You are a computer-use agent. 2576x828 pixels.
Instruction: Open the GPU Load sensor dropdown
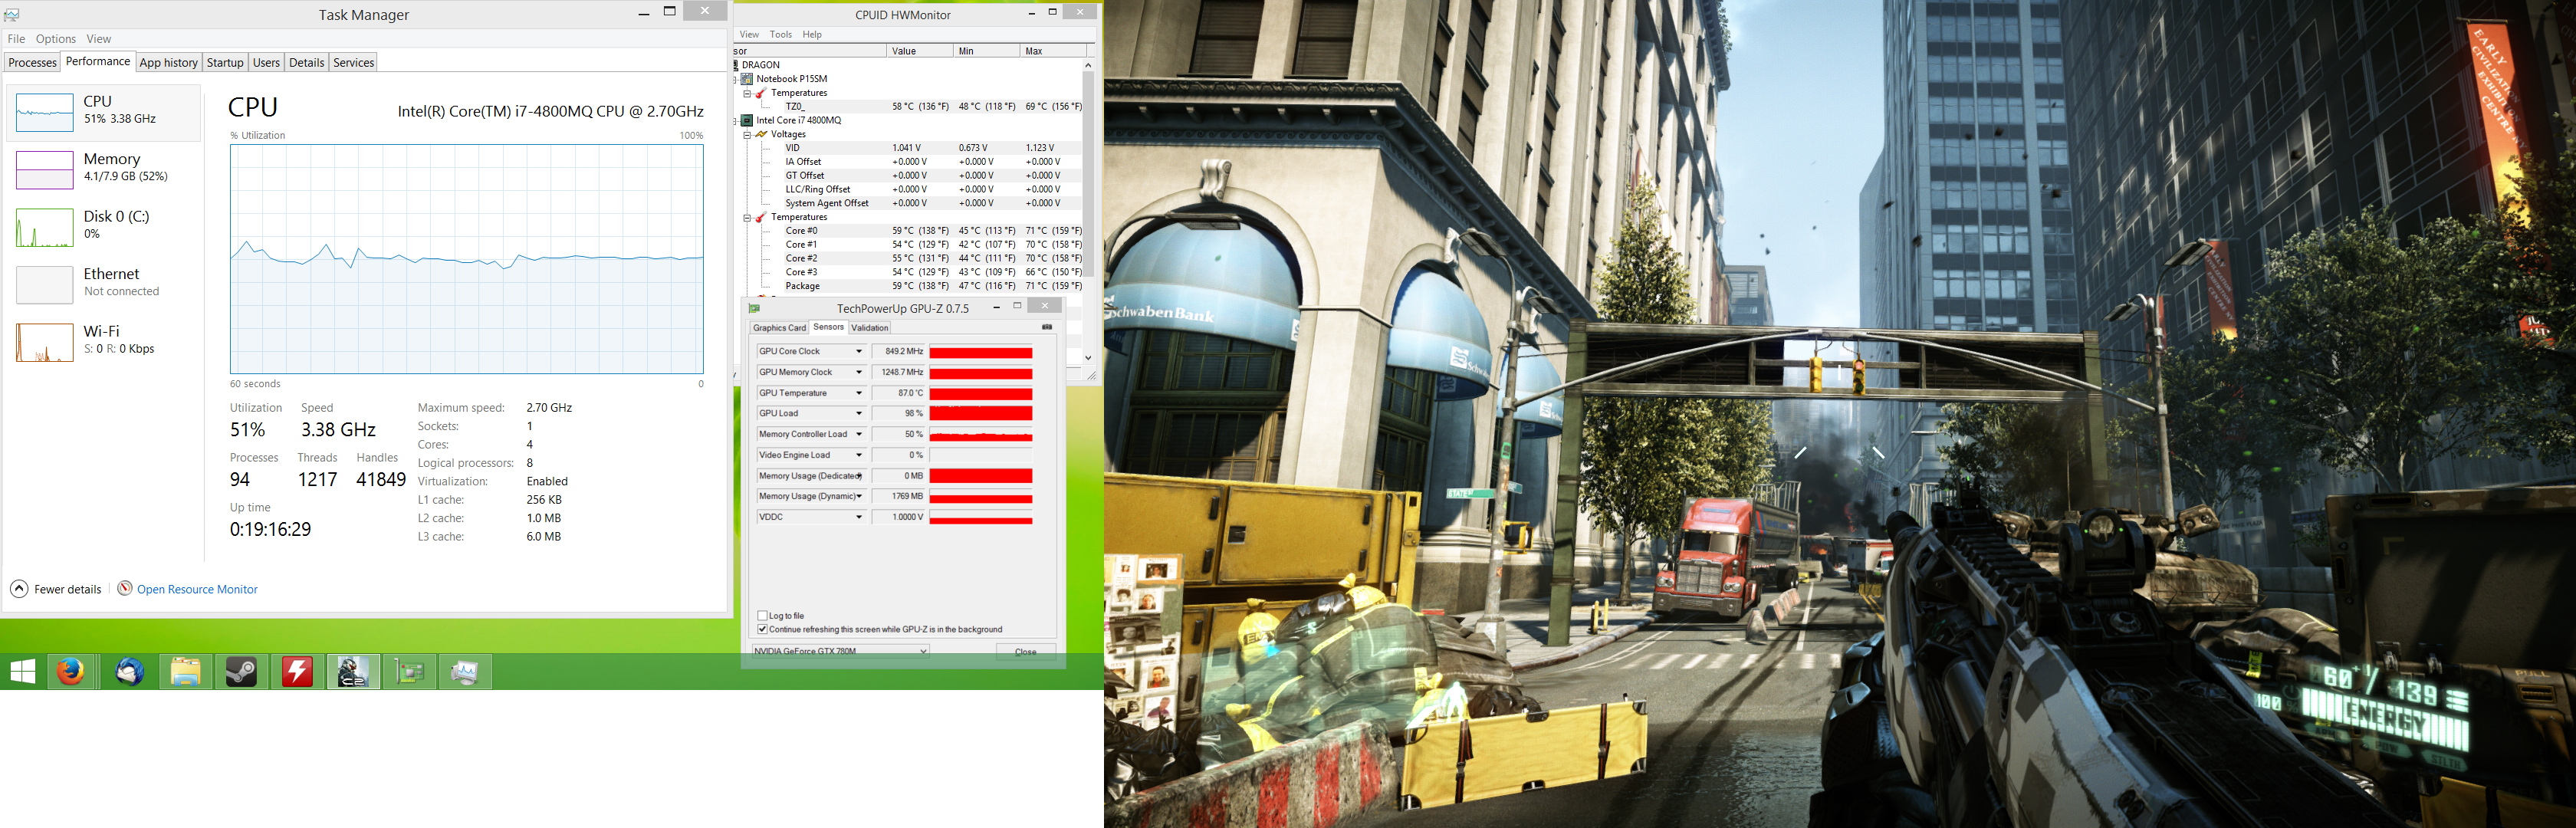tap(858, 414)
